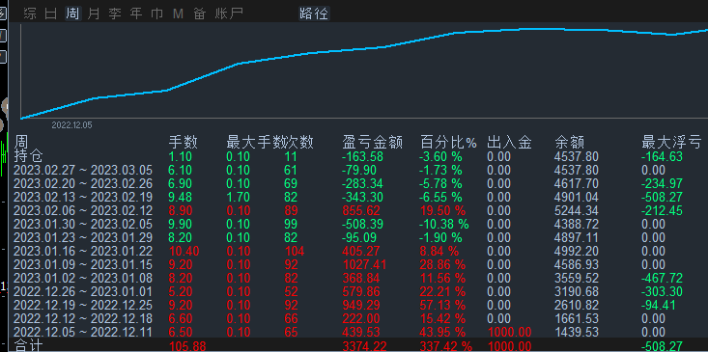Click total lots 105.88
This screenshot has width=708, height=352.
[x=187, y=346]
